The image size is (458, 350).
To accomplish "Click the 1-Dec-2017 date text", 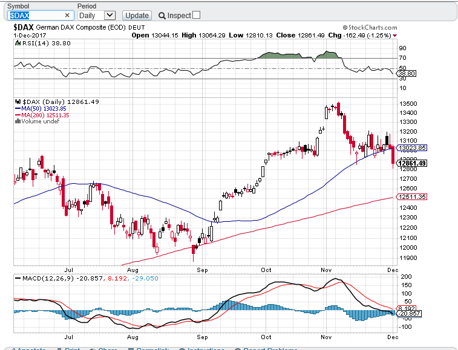I will coord(30,35).
